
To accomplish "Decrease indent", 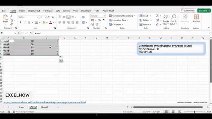I will (x=73, y=22).
